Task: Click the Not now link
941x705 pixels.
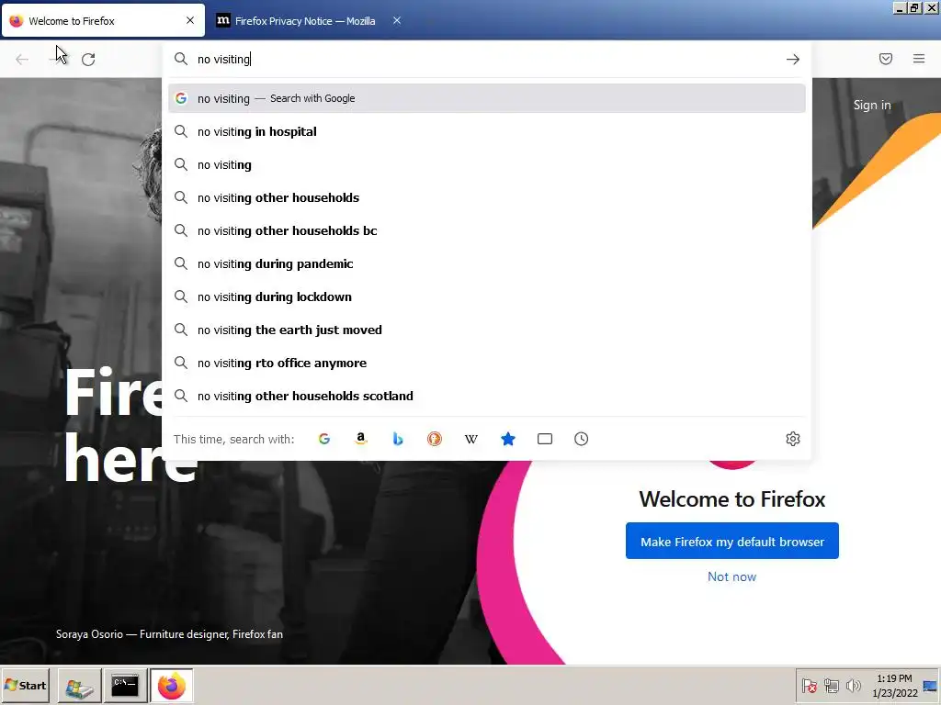Action: [732, 576]
